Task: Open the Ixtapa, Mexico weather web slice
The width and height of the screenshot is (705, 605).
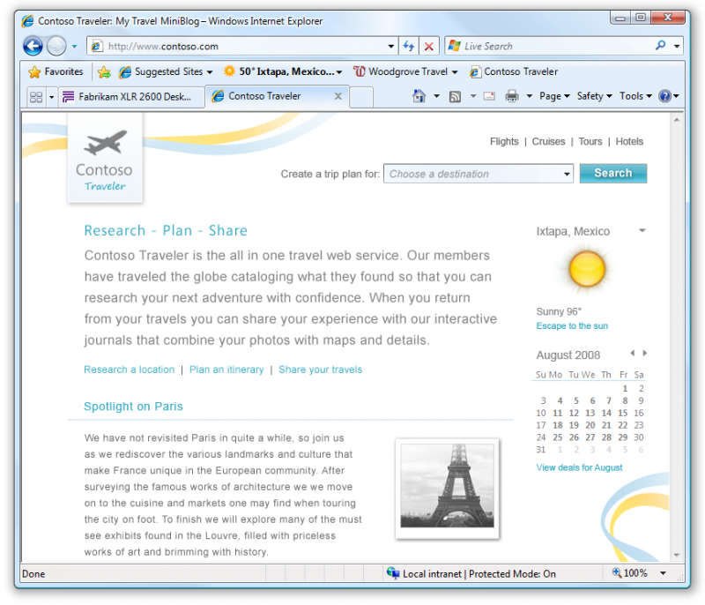Action: point(283,71)
